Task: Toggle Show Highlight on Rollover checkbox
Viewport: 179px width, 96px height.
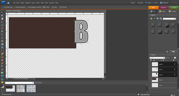Action: (27, 7)
